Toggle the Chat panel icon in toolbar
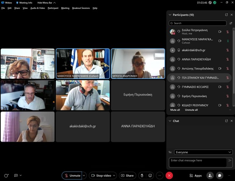235x181 pixels. click(x=220, y=175)
